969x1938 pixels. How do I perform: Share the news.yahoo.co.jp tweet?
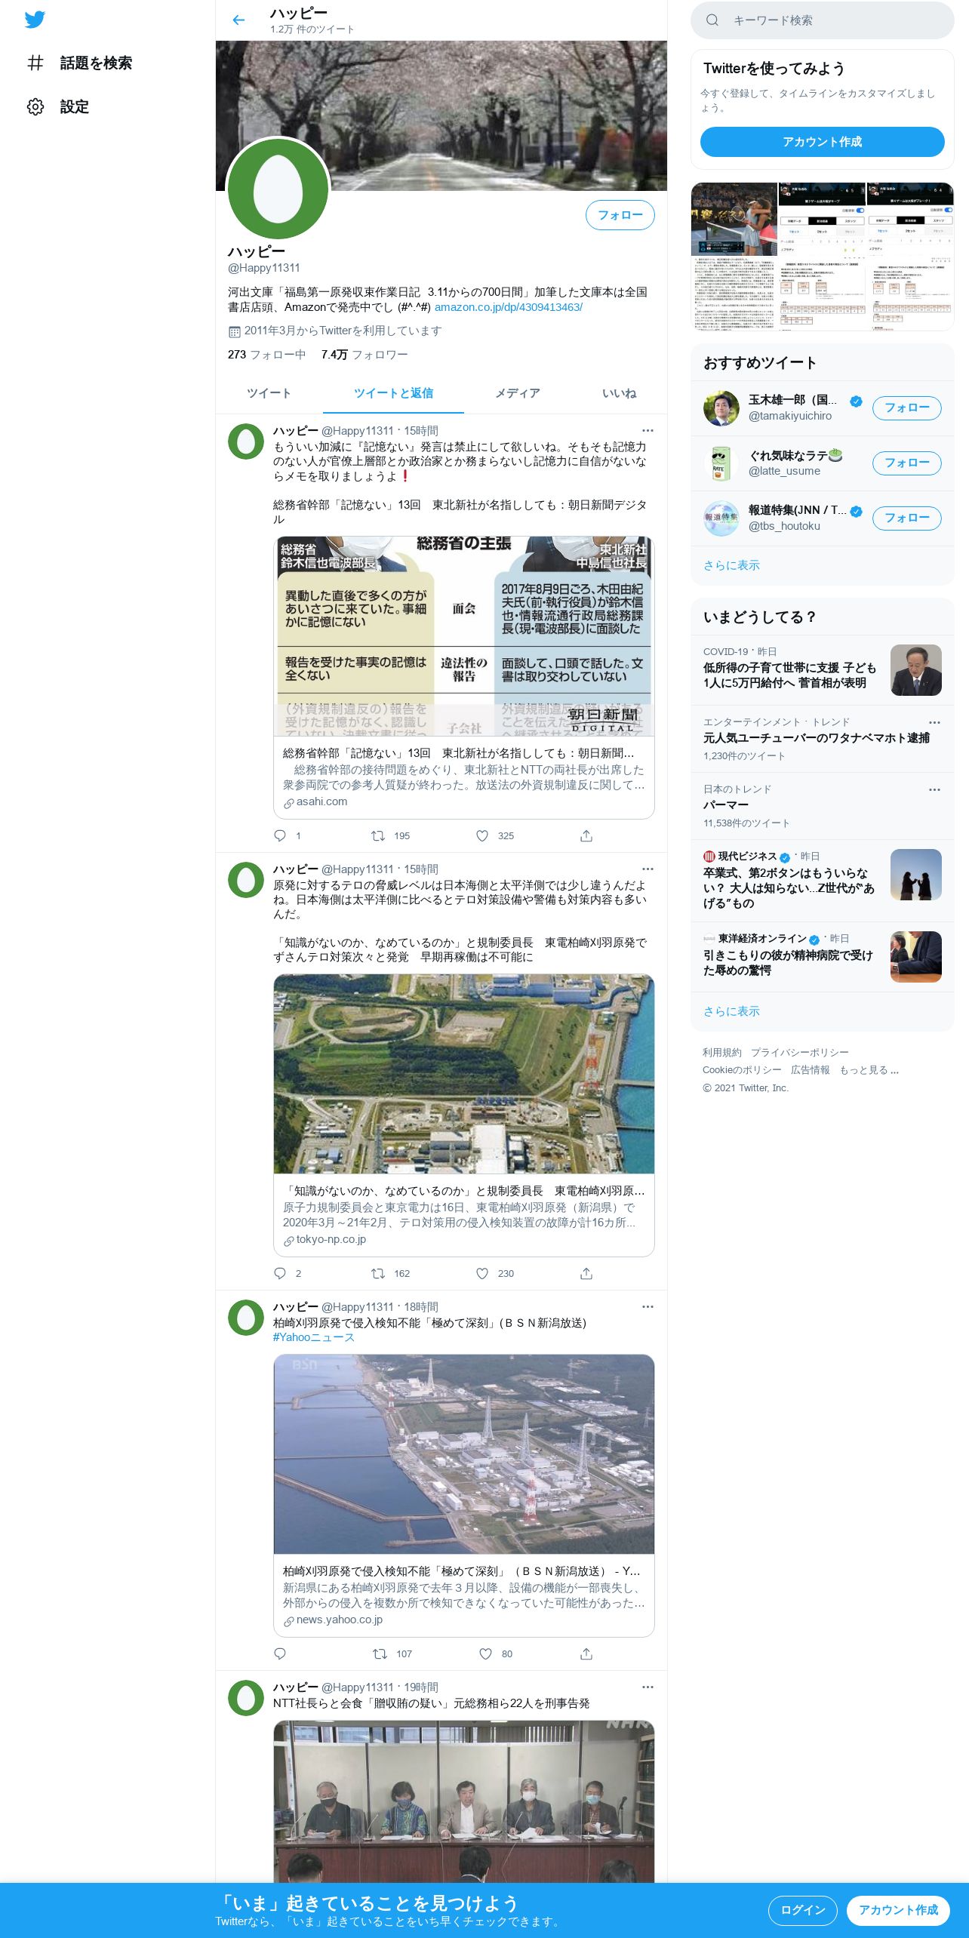coord(586,1653)
